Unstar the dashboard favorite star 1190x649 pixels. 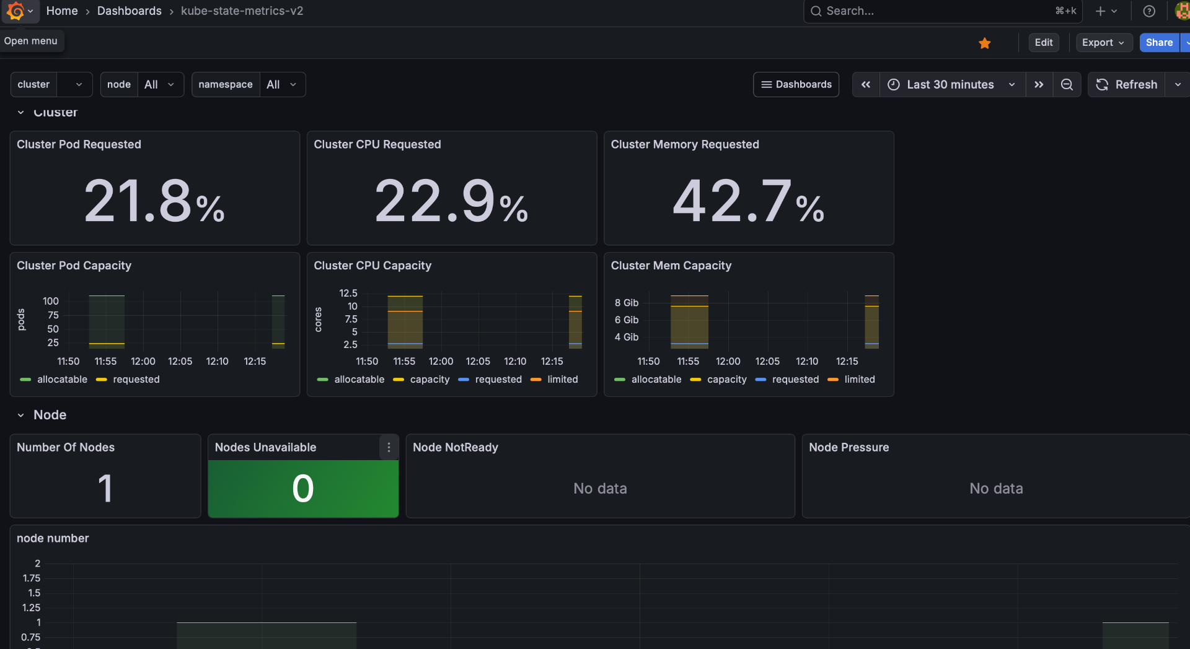(985, 43)
